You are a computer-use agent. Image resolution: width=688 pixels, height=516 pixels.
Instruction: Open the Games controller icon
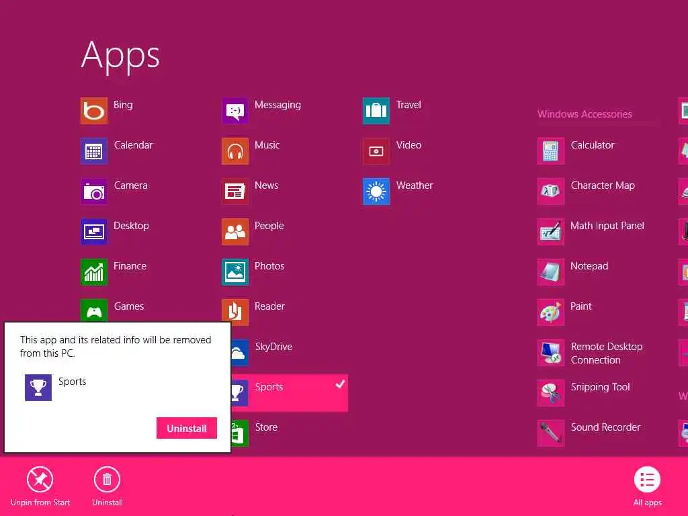click(94, 310)
